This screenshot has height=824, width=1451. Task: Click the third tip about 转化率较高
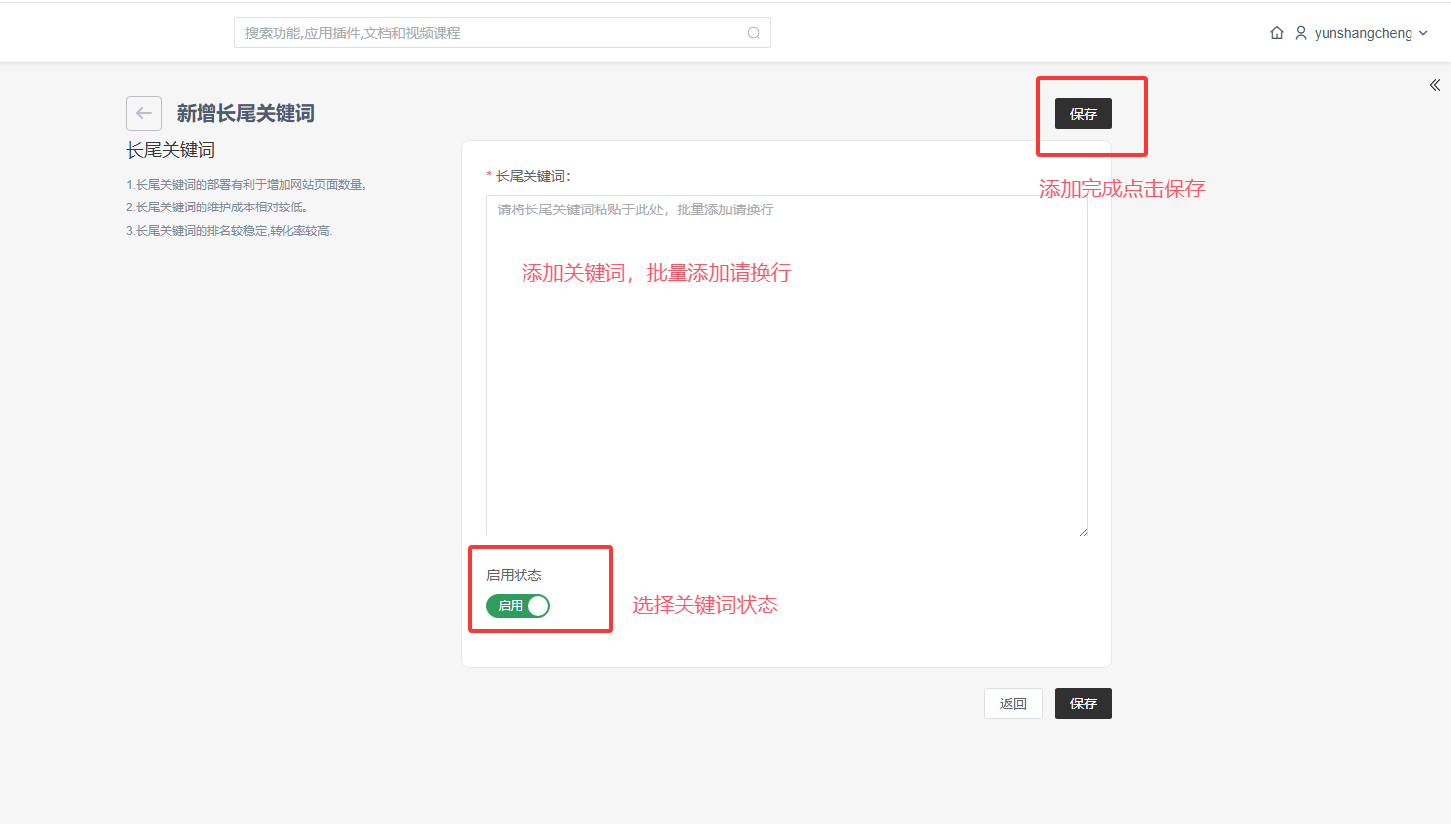[229, 231]
